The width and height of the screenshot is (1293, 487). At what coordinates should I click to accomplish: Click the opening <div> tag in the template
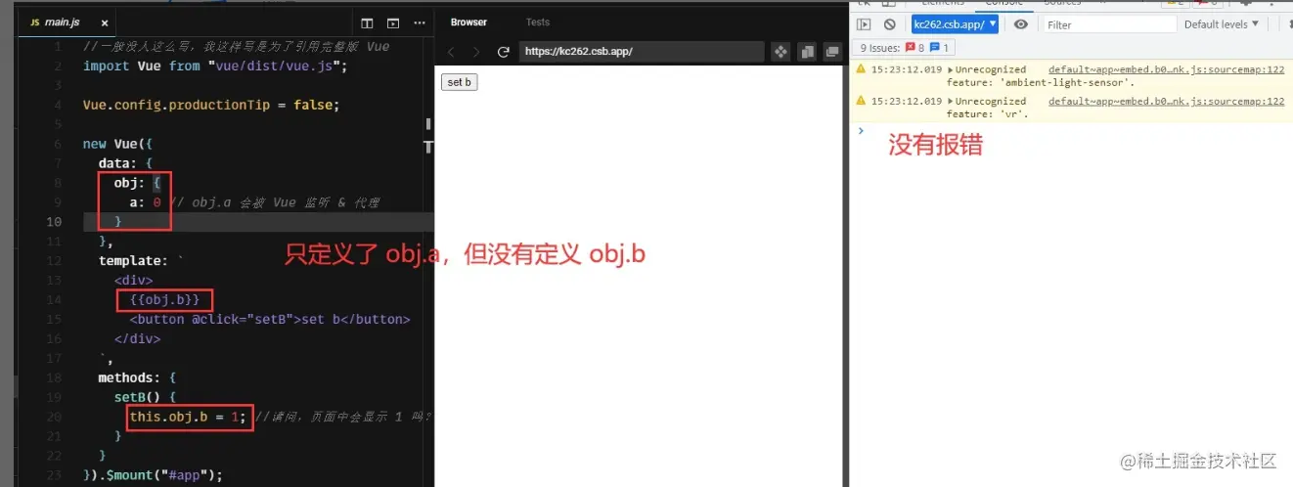(x=133, y=280)
